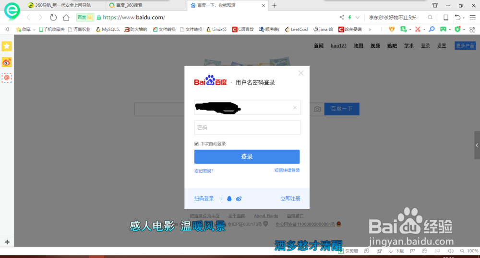The image size is (480, 258).
Task: Open the Linux公 bookmark
Action: click(x=216, y=29)
